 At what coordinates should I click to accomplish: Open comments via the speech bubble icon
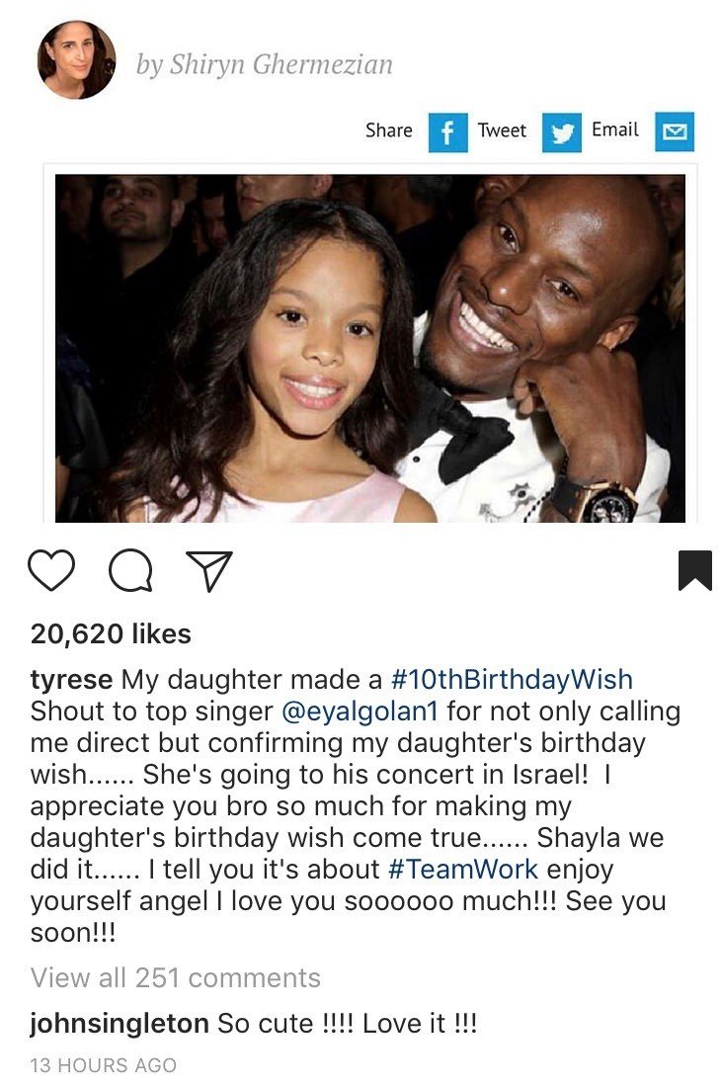point(130,570)
